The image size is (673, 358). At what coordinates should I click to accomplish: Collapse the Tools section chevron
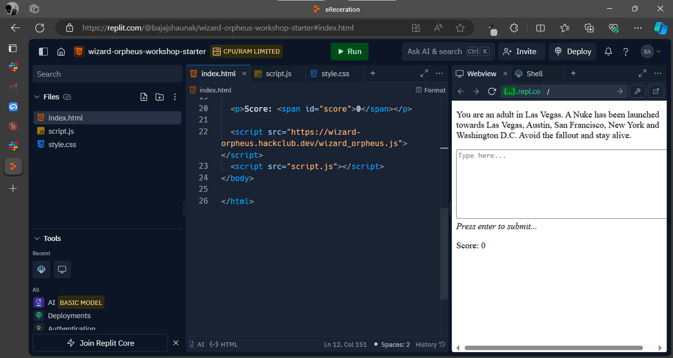[37, 238]
